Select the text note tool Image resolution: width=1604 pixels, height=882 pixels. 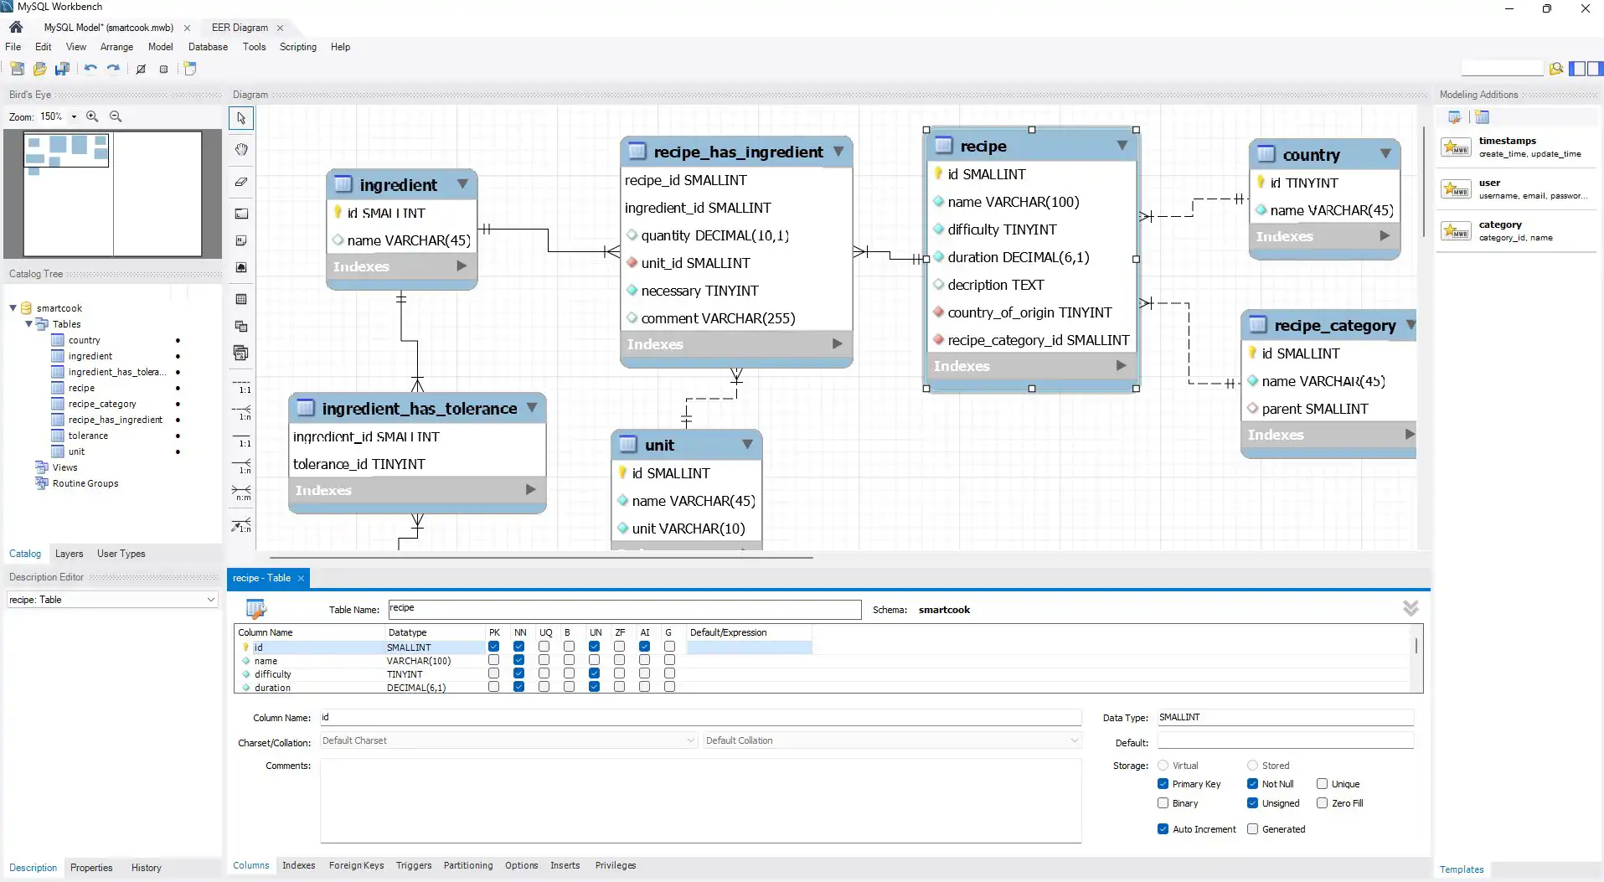click(241, 240)
